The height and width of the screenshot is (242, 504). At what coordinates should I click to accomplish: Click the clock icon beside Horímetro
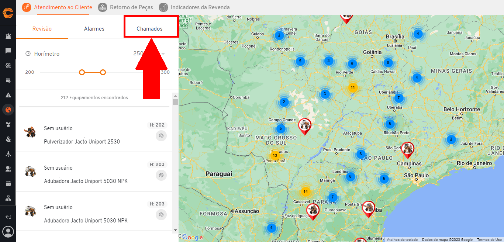click(28, 54)
